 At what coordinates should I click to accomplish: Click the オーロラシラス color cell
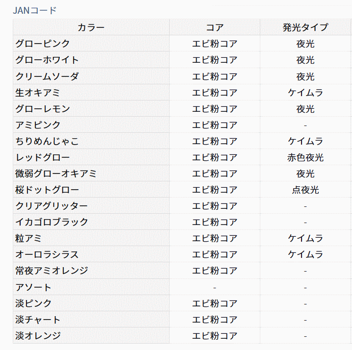47,254
